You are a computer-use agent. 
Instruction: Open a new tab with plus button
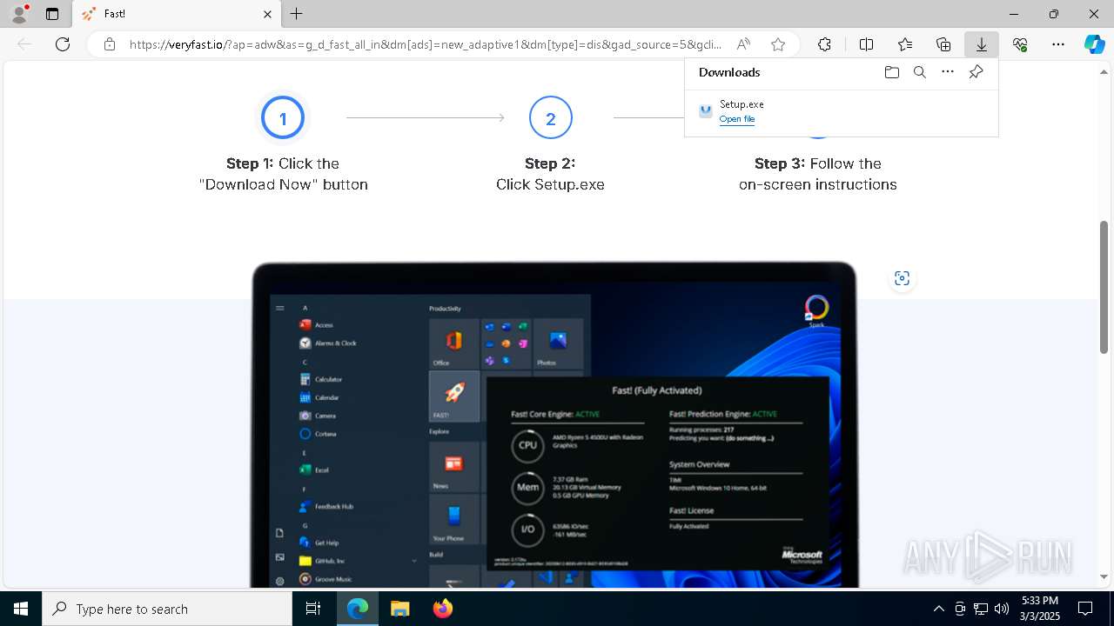tap(297, 14)
